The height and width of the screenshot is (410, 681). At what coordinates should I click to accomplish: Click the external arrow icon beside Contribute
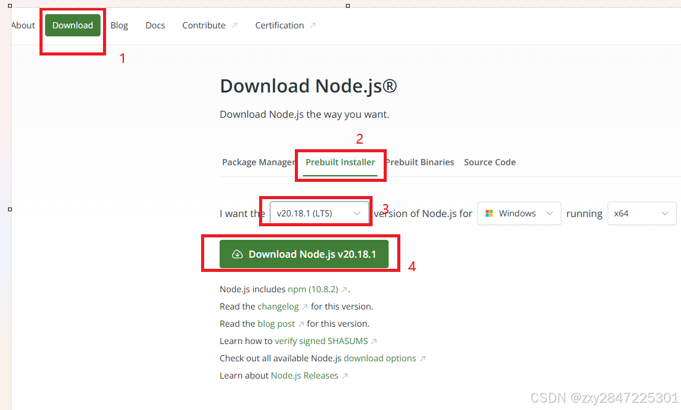pyautogui.click(x=234, y=25)
